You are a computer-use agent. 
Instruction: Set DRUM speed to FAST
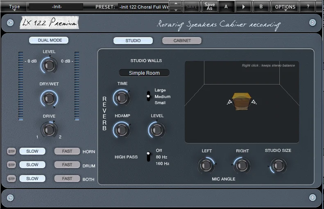pos(67,165)
